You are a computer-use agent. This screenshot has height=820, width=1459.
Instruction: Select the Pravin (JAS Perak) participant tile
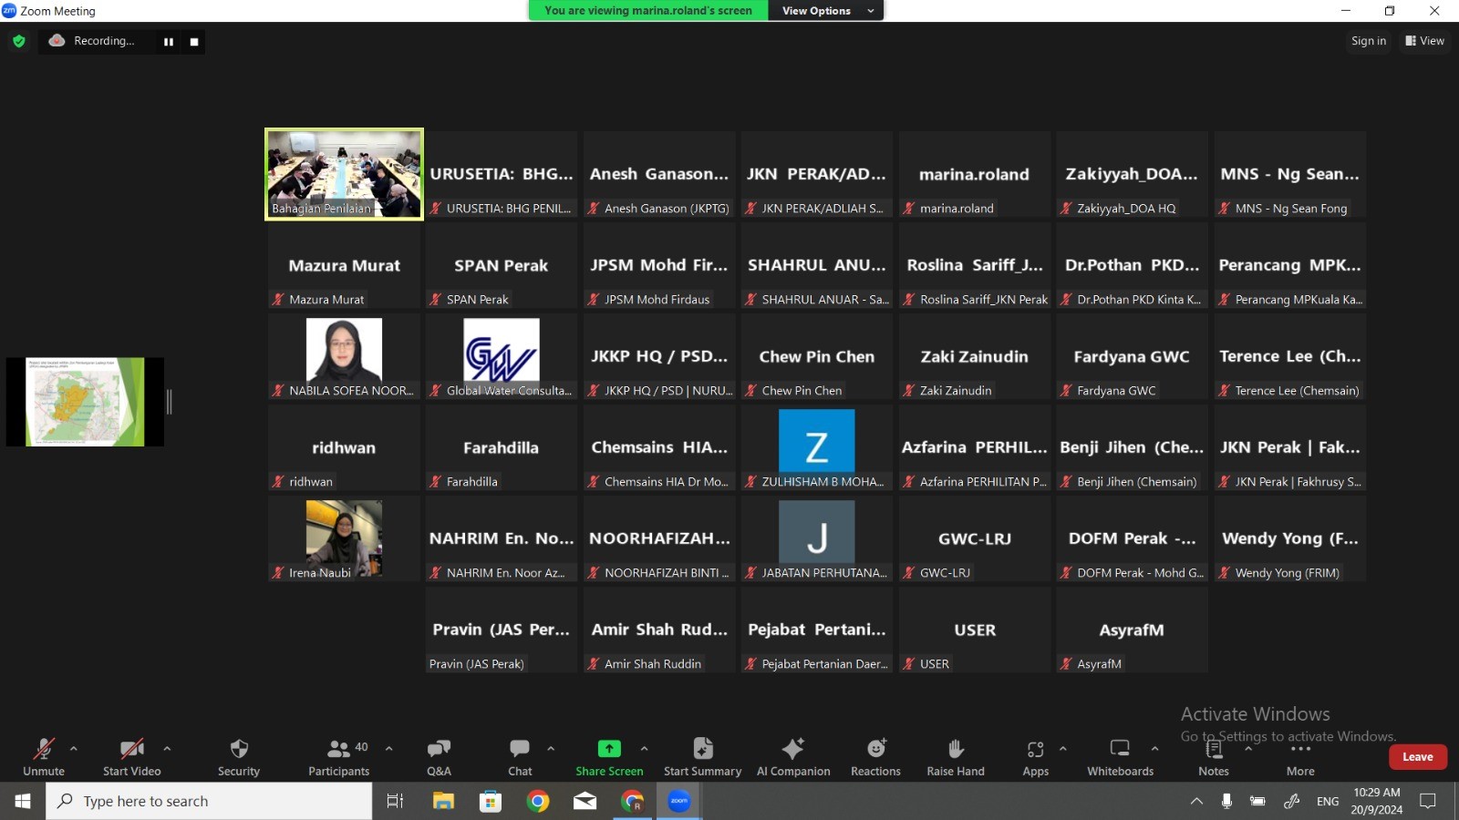click(x=502, y=630)
